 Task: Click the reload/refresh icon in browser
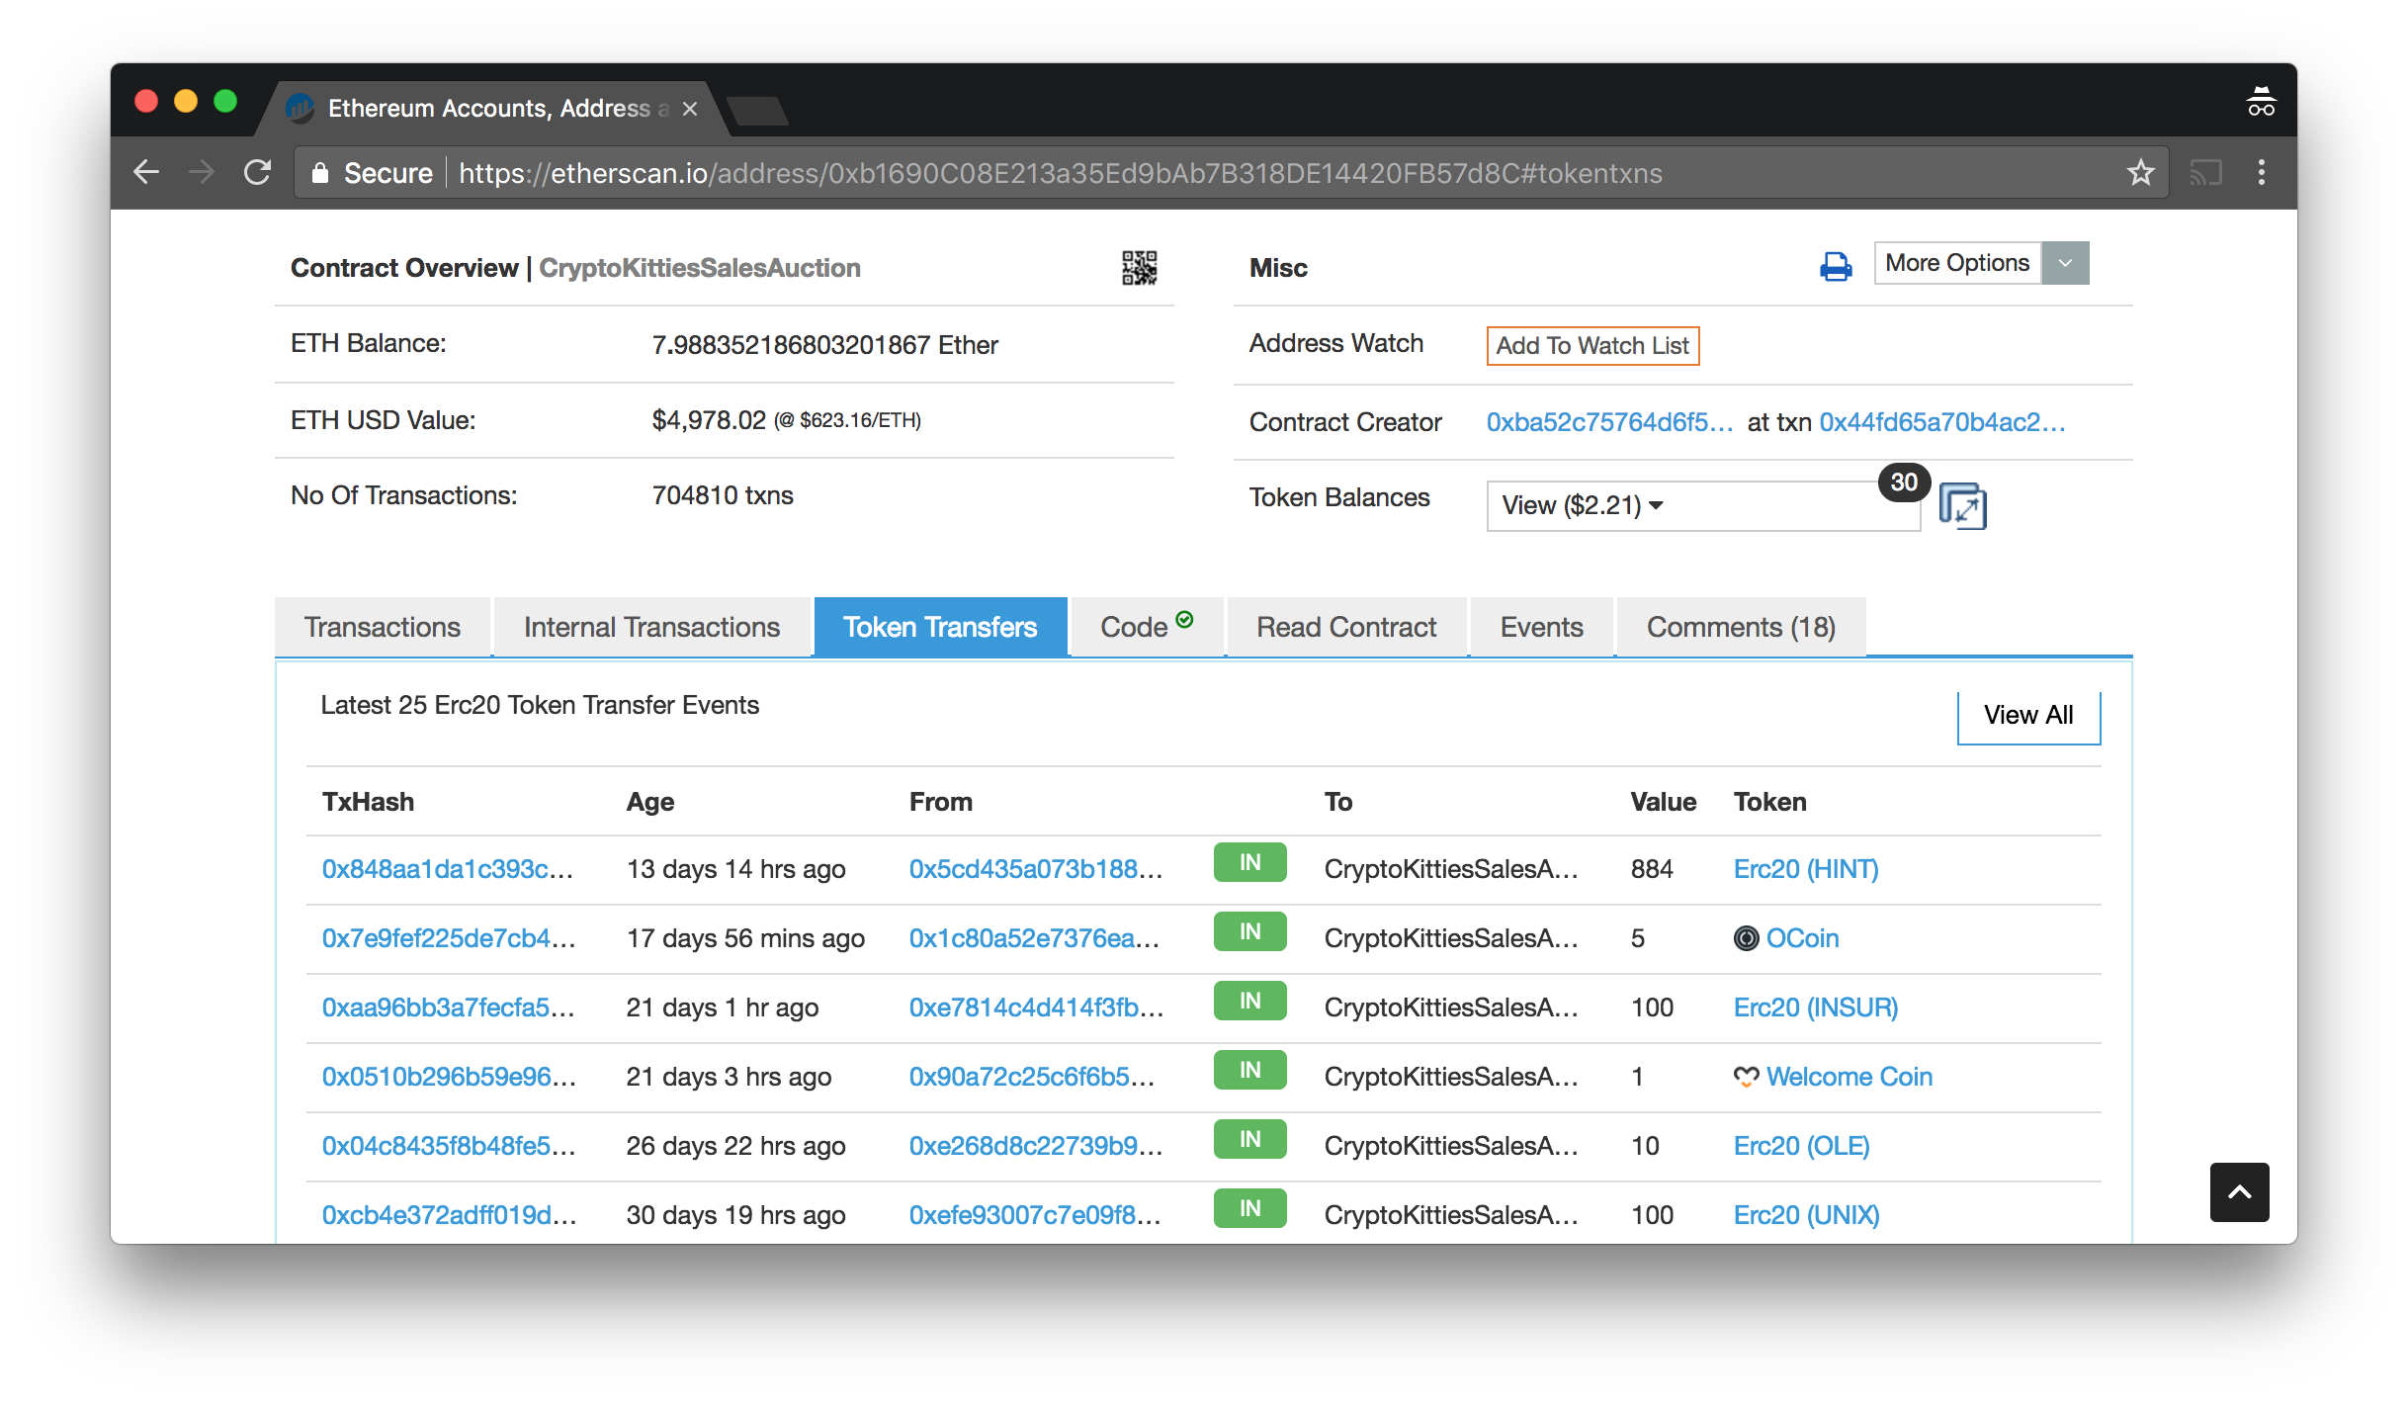259,172
